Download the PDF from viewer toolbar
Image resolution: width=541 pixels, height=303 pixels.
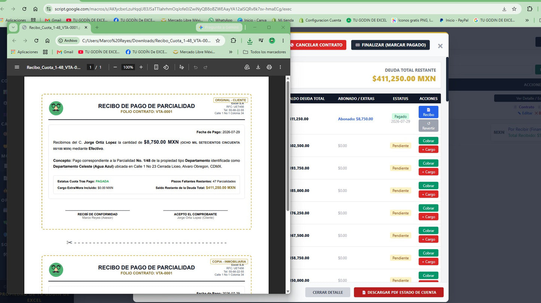click(x=258, y=67)
